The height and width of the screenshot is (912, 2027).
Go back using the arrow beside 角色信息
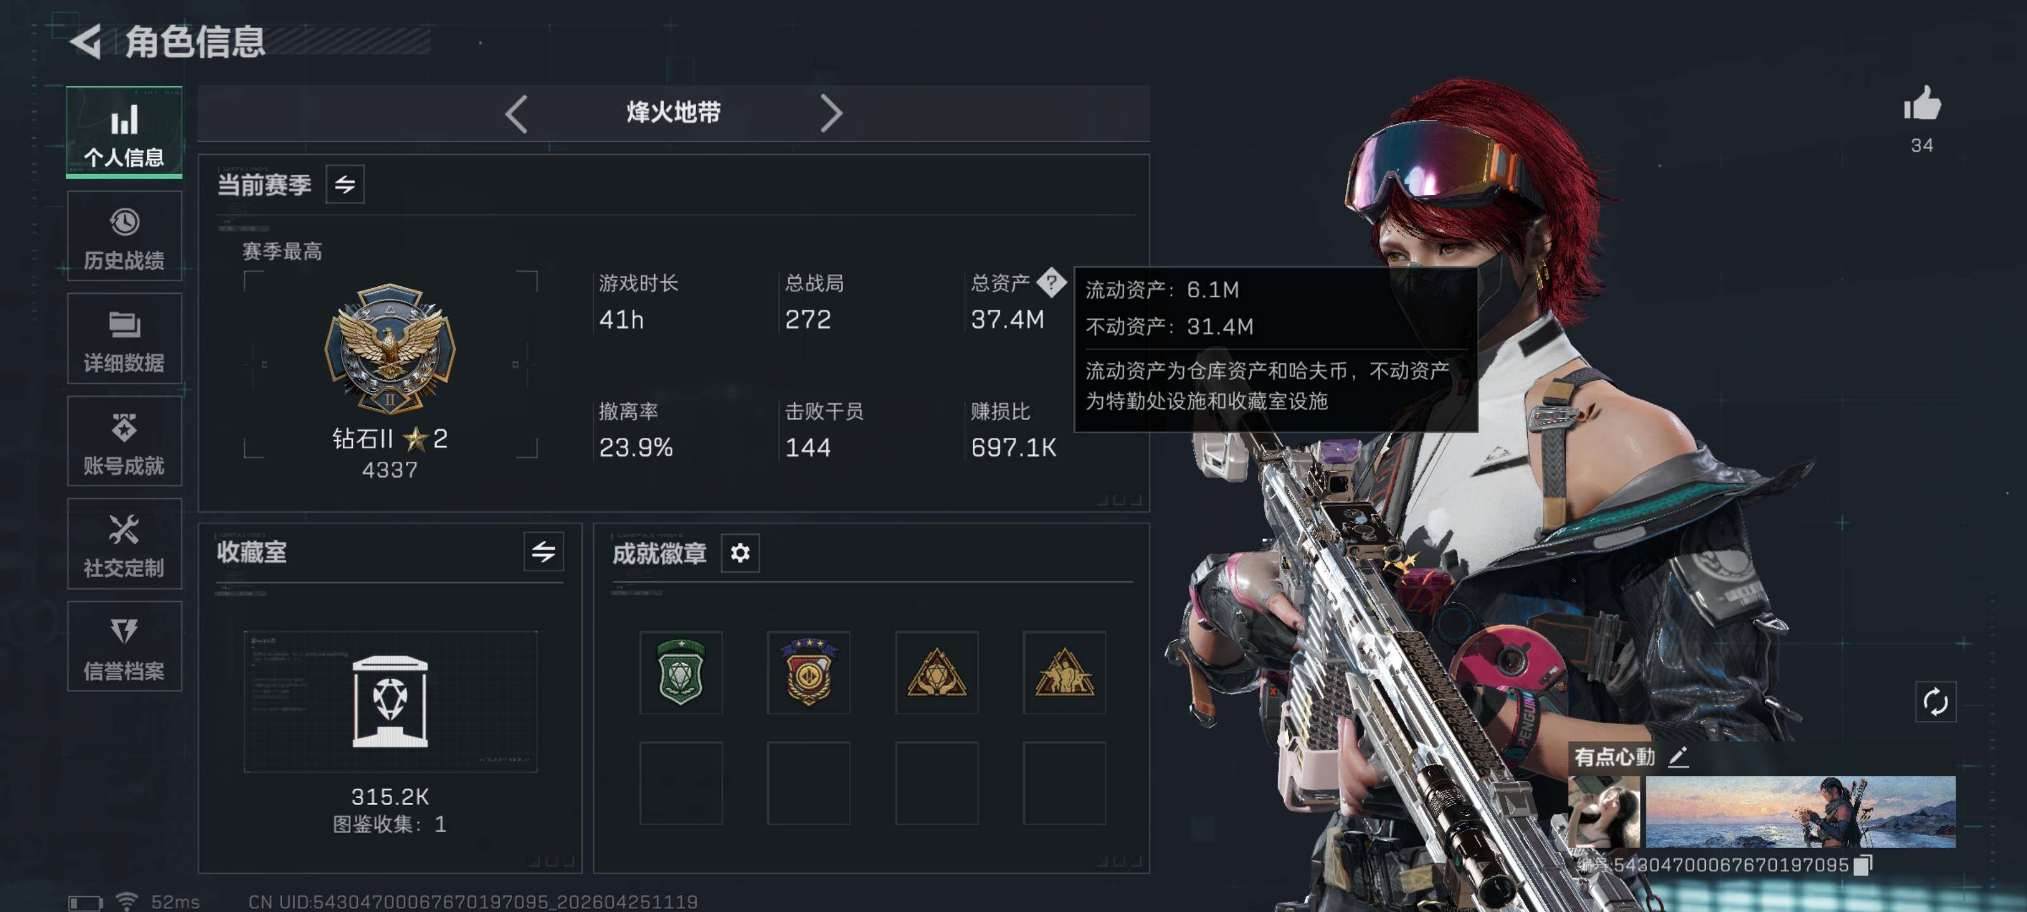(86, 41)
